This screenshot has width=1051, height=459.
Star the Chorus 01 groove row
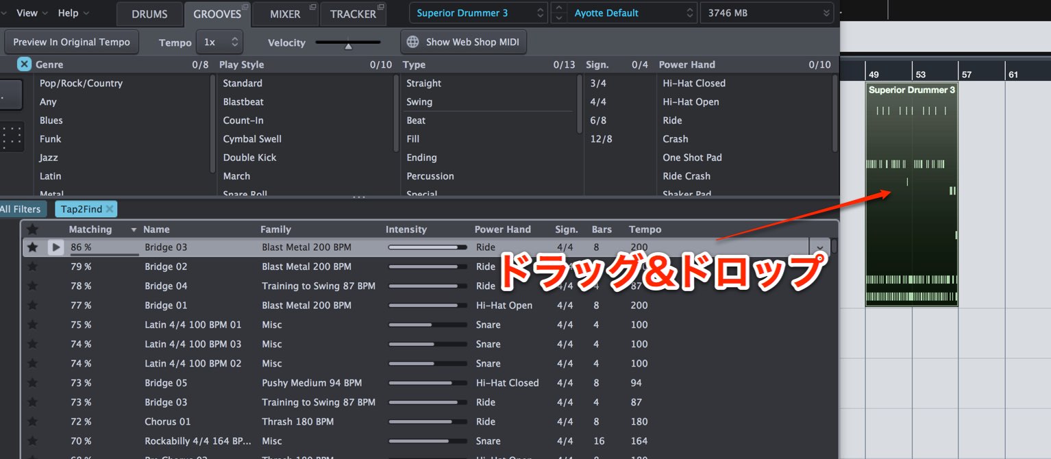pos(32,421)
